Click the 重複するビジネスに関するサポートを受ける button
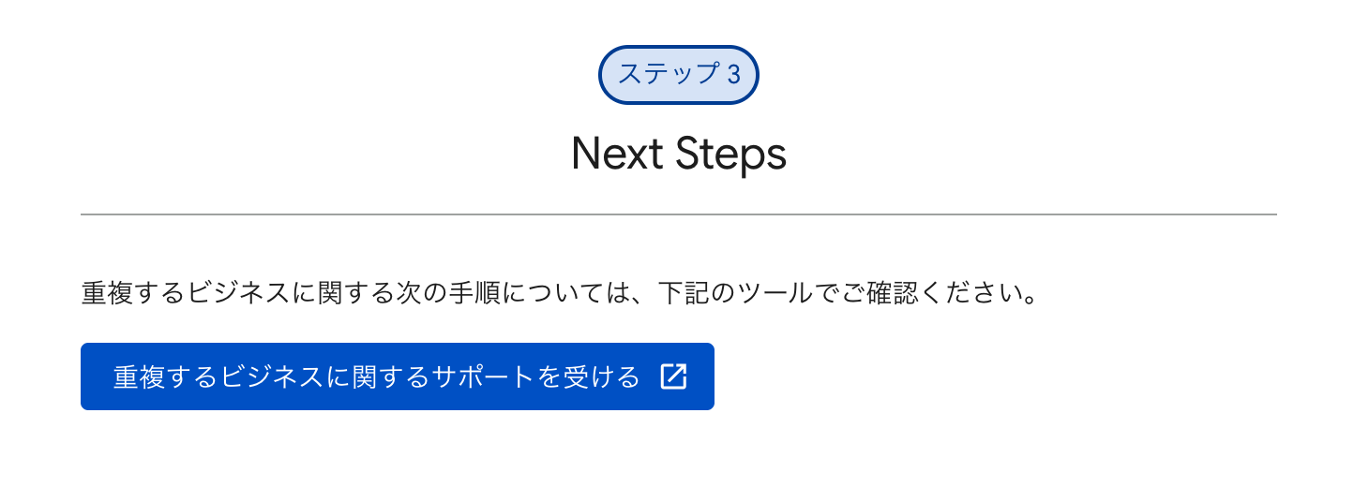This screenshot has height=487, width=1369. 397,376
